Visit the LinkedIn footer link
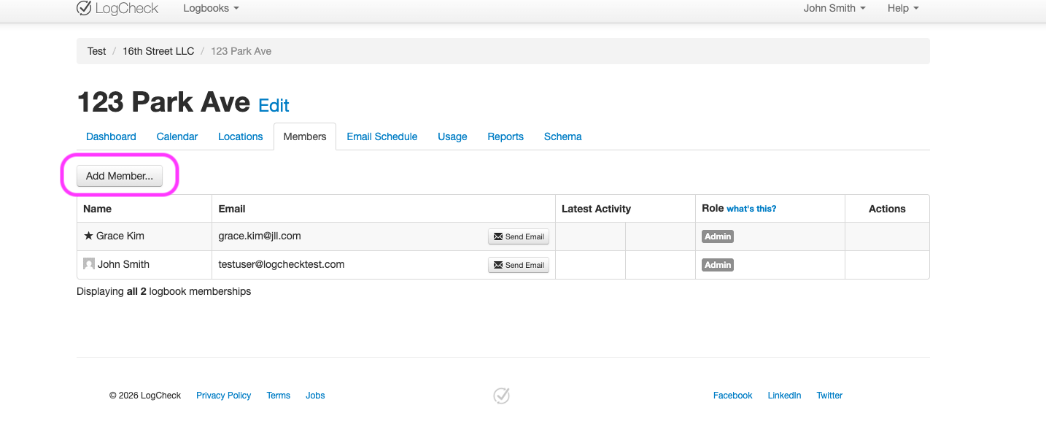 [784, 396]
